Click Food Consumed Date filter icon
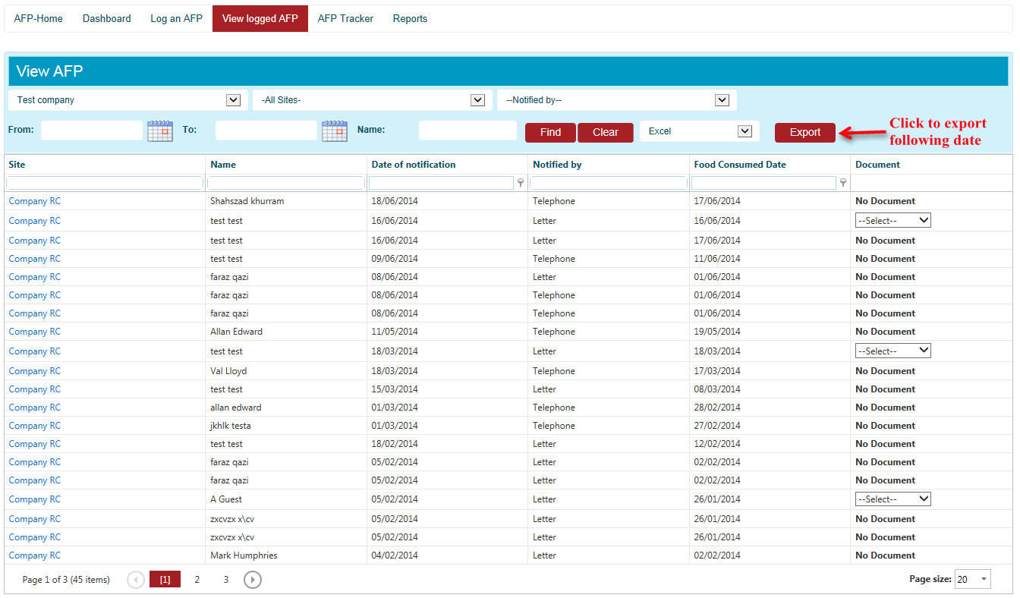1020x598 pixels. [x=843, y=183]
